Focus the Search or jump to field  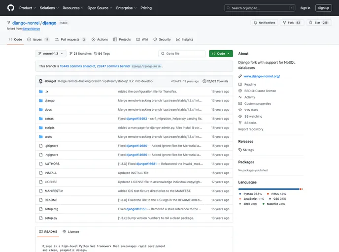coord(260,8)
